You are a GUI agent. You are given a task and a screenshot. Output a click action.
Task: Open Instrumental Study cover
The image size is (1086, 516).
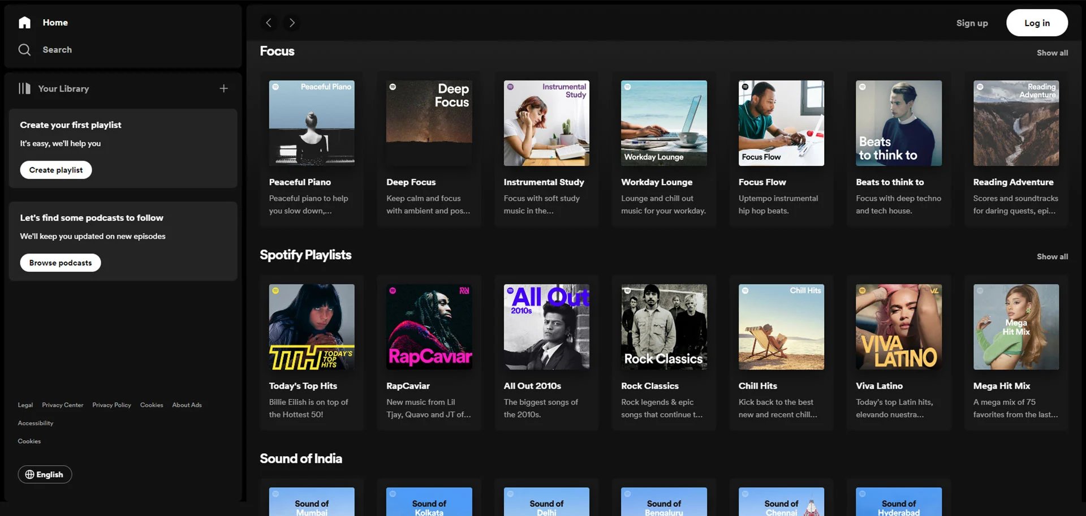pyautogui.click(x=546, y=123)
